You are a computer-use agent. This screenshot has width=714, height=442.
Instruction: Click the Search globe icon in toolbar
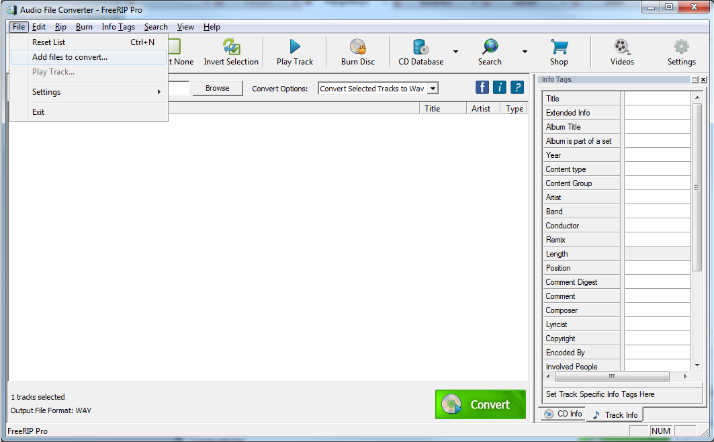(490, 46)
